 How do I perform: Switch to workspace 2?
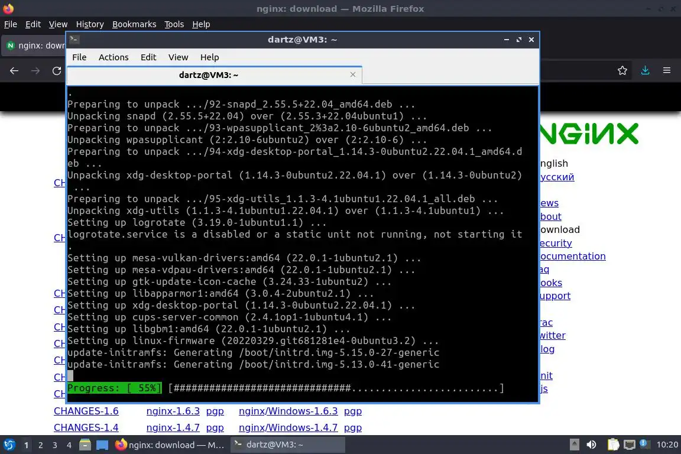(40, 445)
